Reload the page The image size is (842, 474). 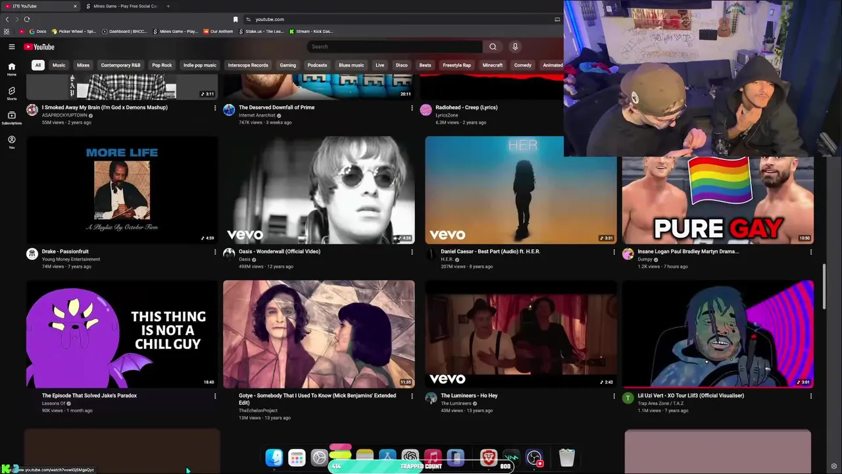coord(27,19)
